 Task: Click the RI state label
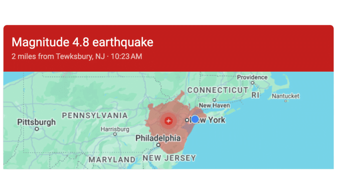[x=255, y=95]
